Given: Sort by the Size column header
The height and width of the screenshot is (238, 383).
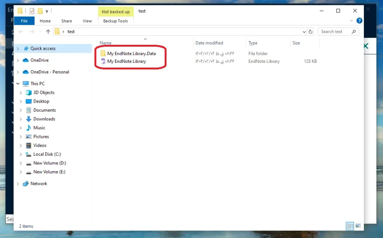Looking at the screenshot, I should tap(296, 43).
